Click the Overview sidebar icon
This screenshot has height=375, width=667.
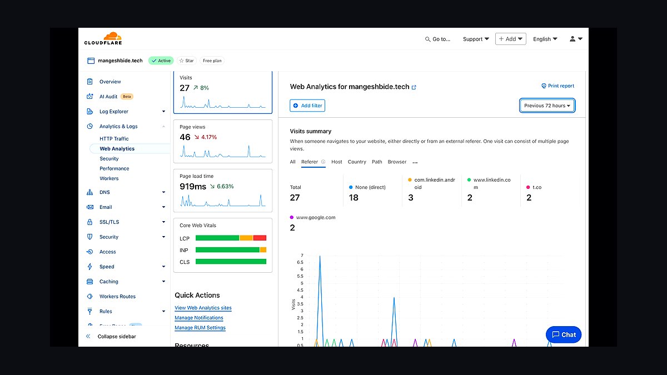tap(90, 82)
